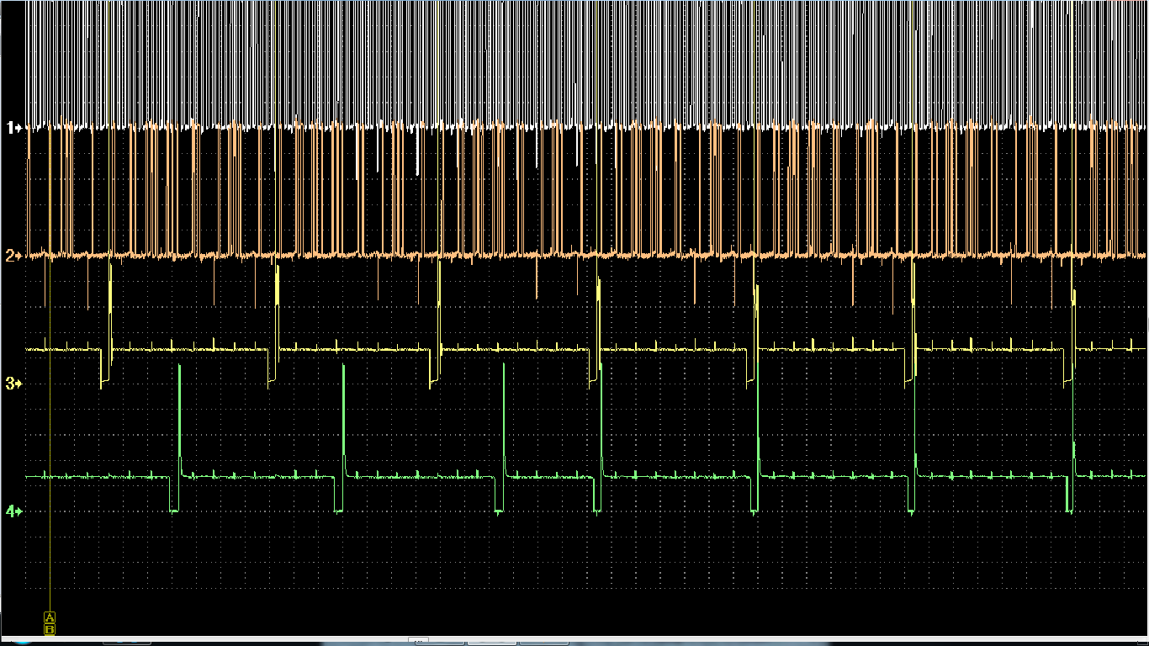The width and height of the screenshot is (1149, 646).
Task: Select the green channel 4 ground marker
Action: point(13,511)
